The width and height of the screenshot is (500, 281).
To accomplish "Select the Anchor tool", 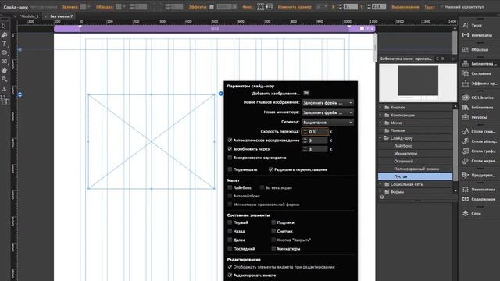I will (4, 88).
